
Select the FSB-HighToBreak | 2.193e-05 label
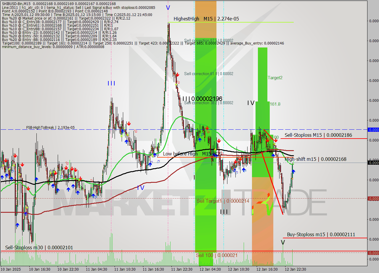click(50, 128)
